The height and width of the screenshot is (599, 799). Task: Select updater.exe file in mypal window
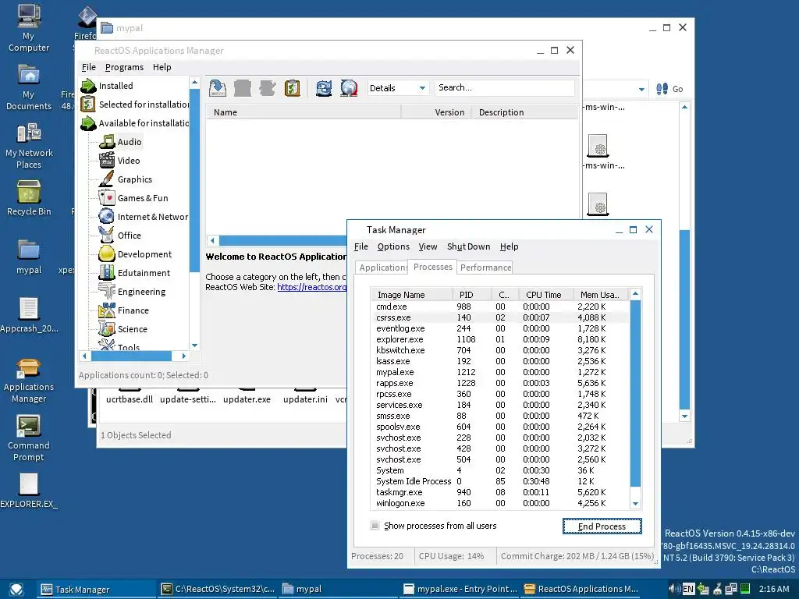247,399
